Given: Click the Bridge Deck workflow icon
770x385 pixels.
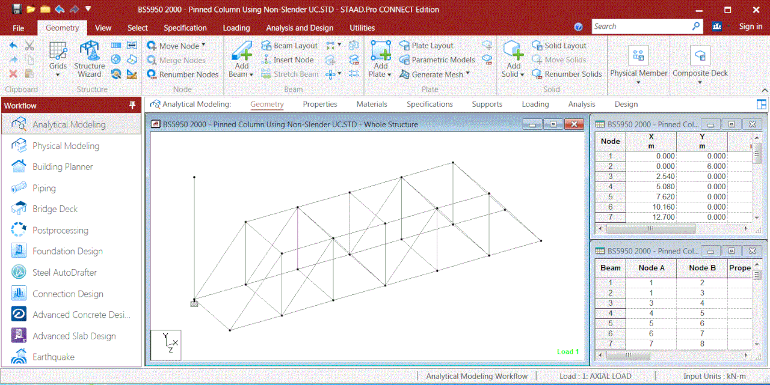Looking at the screenshot, I should point(19,209).
